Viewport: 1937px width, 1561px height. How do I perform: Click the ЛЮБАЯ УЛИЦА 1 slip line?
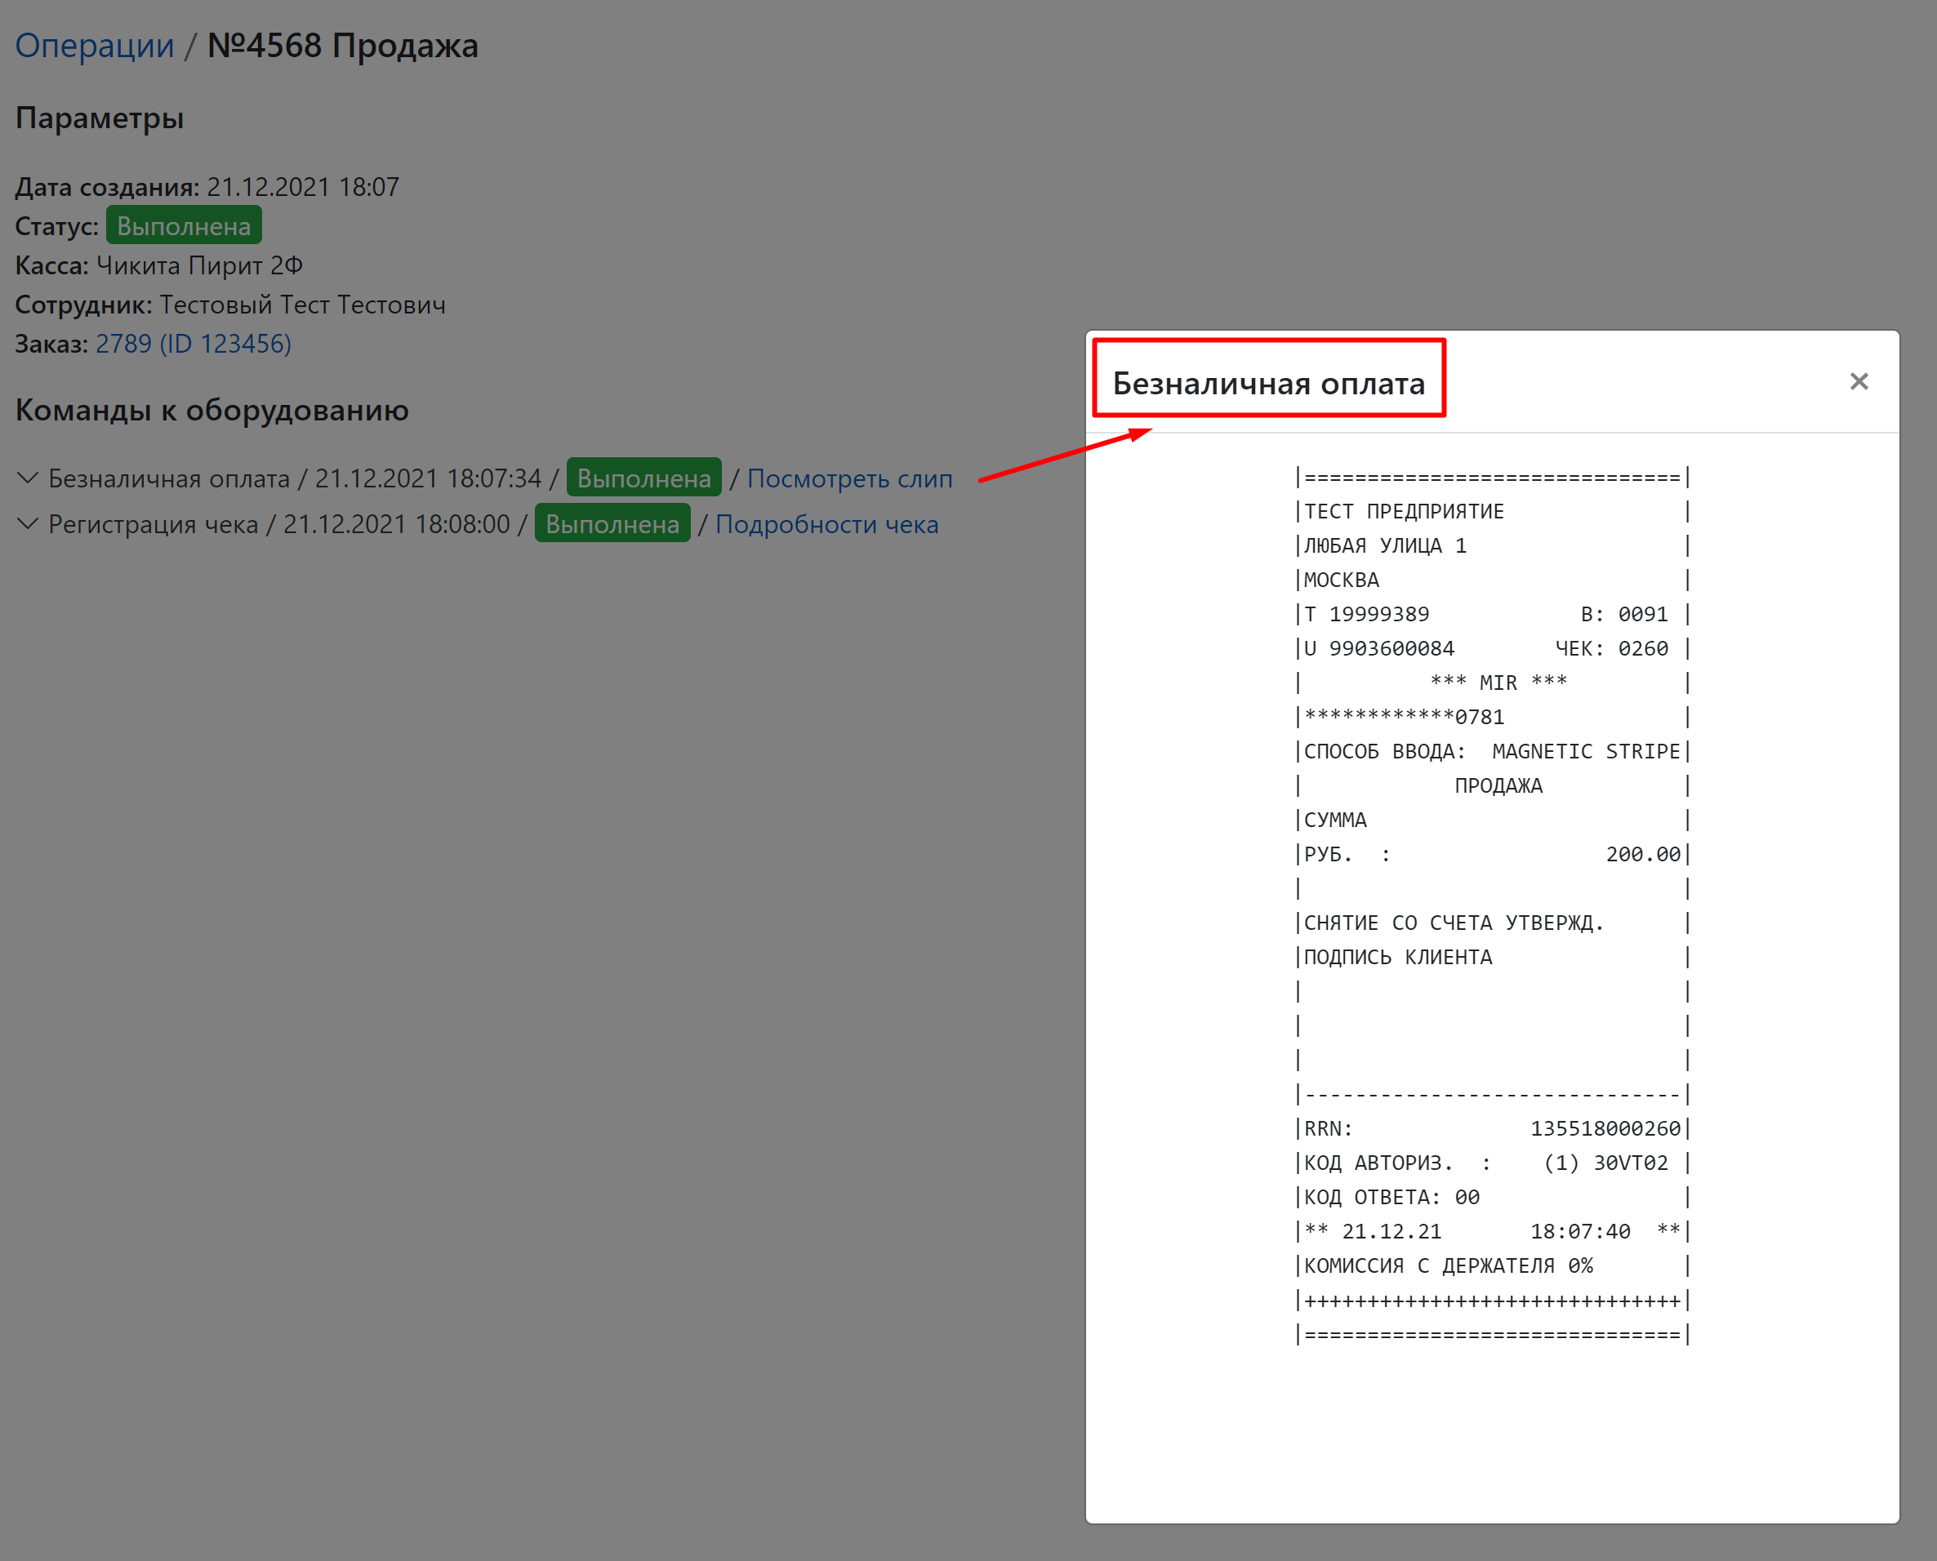[x=1385, y=546]
